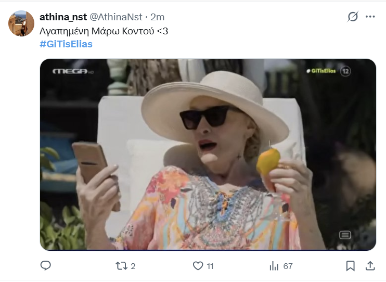Image resolution: width=386 pixels, height=282 pixels.
Task: Click the subtitles icon in image
Action: [x=345, y=235]
